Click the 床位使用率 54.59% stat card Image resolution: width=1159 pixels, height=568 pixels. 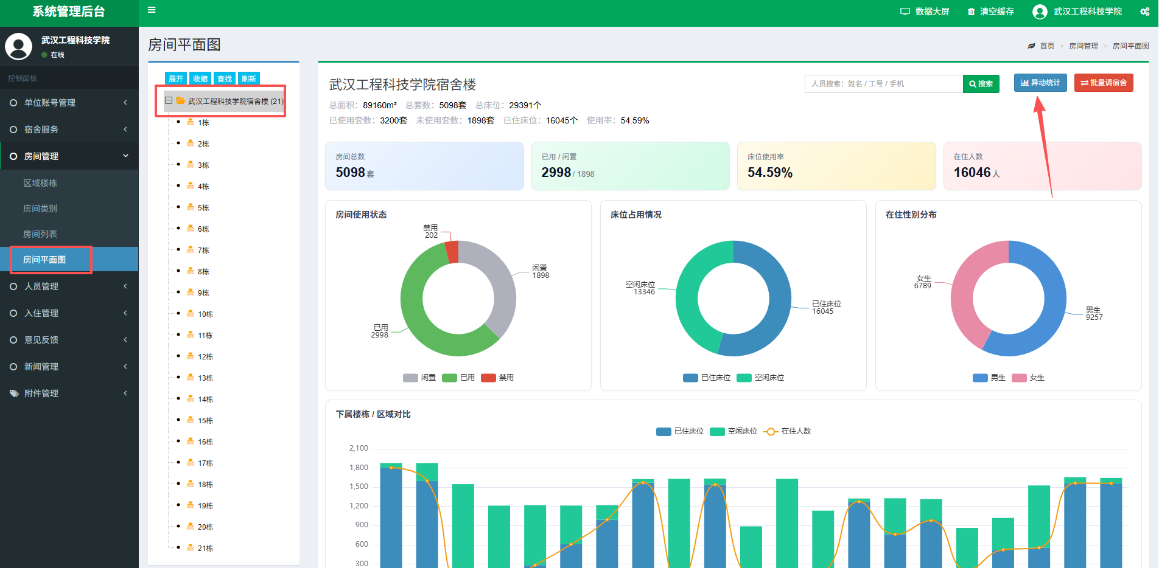click(x=836, y=166)
